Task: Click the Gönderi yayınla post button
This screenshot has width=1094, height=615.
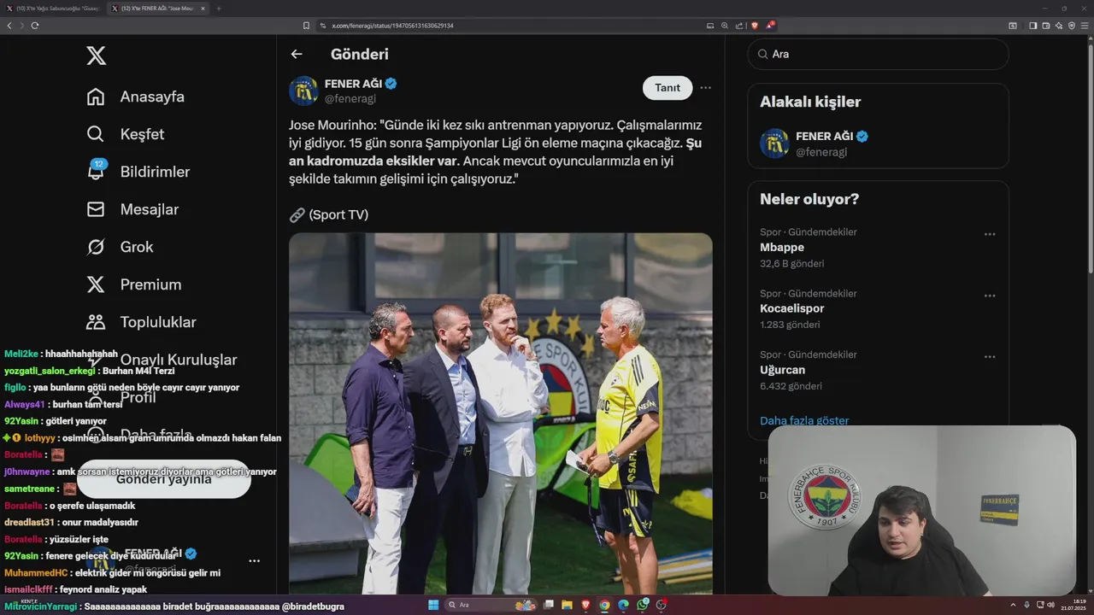Action: (164, 479)
